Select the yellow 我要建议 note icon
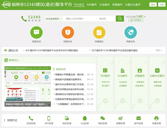This screenshot has height=128, width=167. [x=99, y=33]
